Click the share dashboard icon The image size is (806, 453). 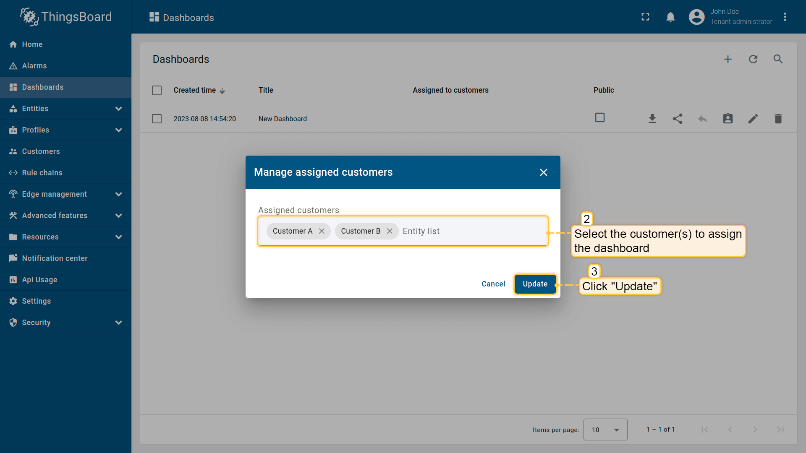677,119
